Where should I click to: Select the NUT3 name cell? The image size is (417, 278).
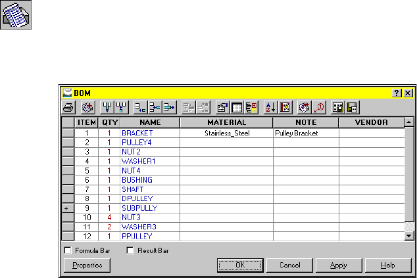tap(150, 218)
